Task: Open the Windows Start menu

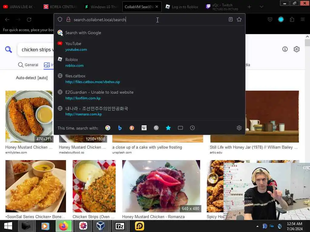Action: click(x=8, y=226)
